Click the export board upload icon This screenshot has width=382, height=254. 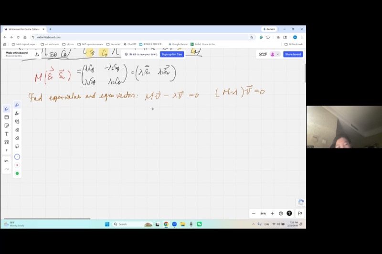37,54
